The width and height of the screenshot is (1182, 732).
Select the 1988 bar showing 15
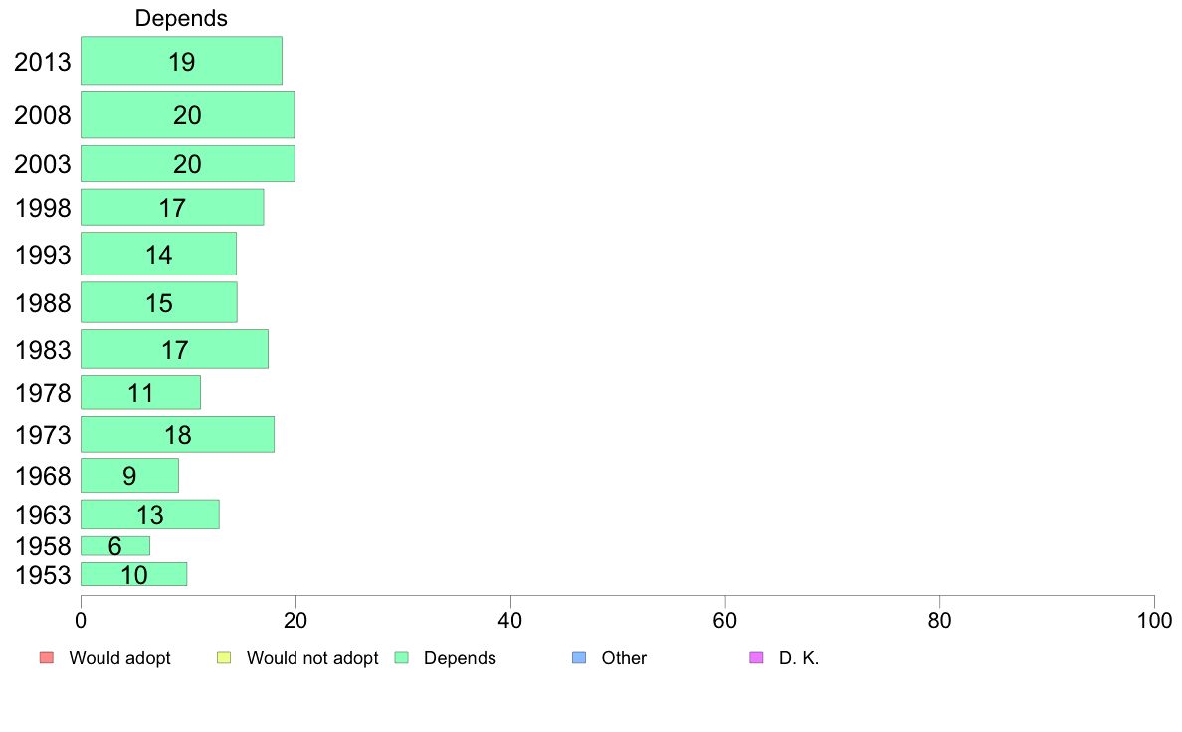[159, 302]
